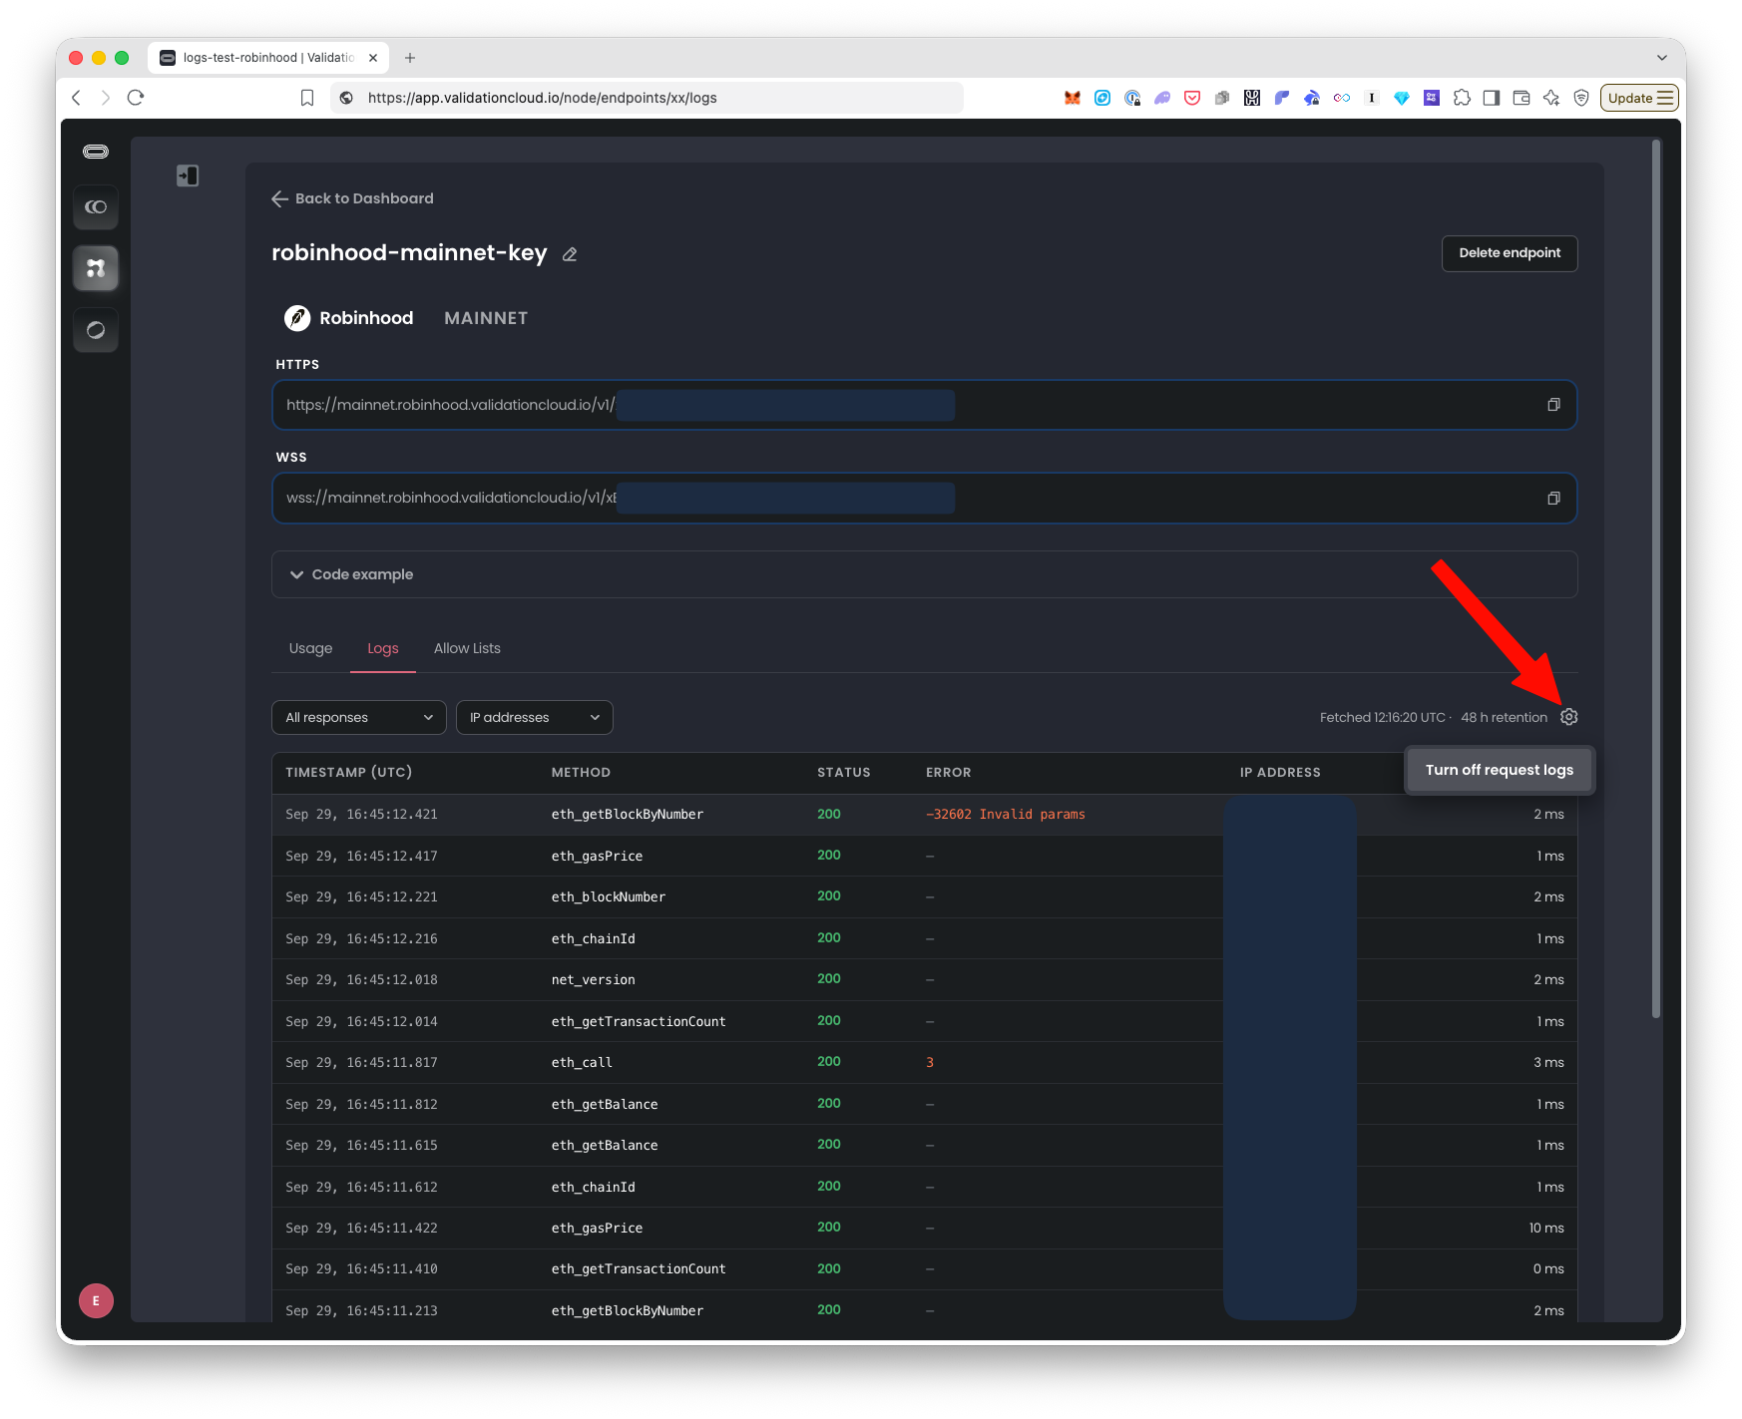The height and width of the screenshot is (1419, 1742).
Task: Open the IP addresses dropdown
Action: tap(535, 718)
